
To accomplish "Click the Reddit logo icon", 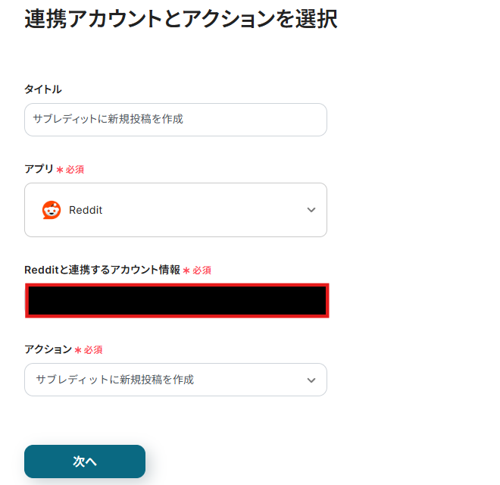I will (x=52, y=210).
